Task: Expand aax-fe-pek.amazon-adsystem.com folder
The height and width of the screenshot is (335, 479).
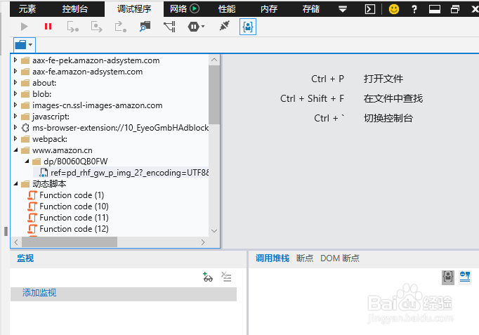Action: (15, 60)
